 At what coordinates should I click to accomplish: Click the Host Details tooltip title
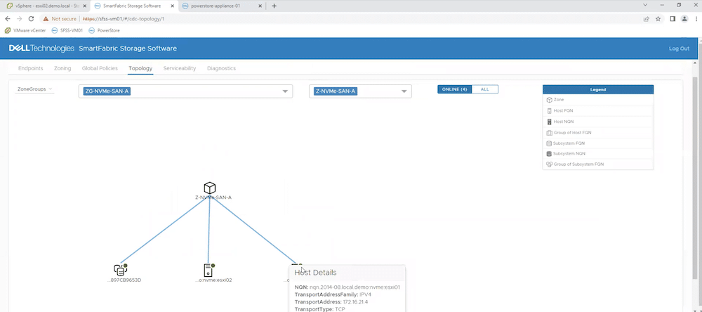tap(315, 273)
